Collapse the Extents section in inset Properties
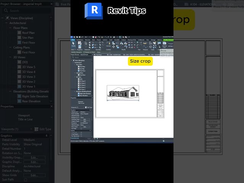This screenshot has height=183, width=244. click(90, 130)
